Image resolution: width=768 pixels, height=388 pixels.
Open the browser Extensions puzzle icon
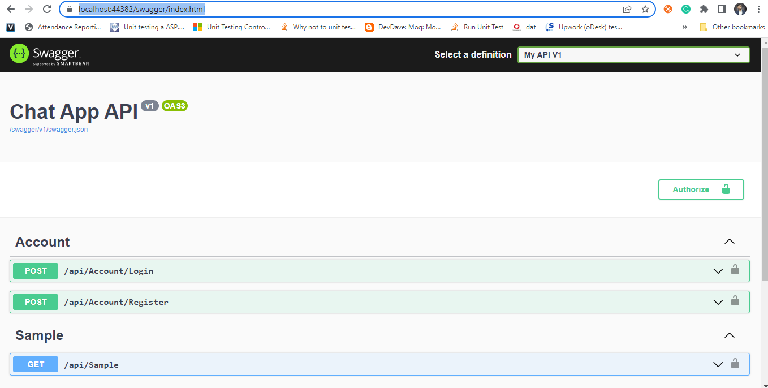pos(704,8)
